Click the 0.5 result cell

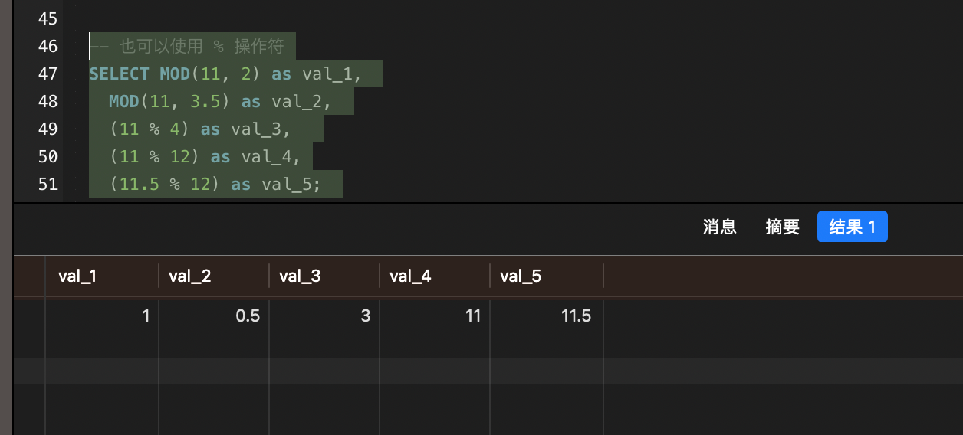tap(214, 316)
